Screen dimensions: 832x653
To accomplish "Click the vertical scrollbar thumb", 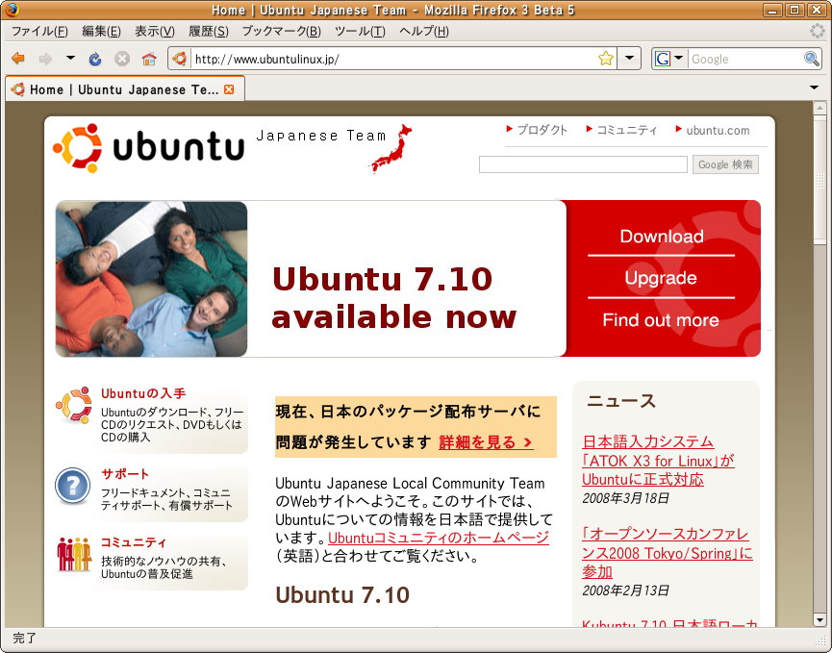I will pos(819,181).
